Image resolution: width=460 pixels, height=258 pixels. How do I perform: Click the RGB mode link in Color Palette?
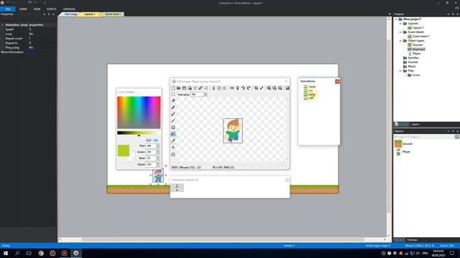pos(149,140)
